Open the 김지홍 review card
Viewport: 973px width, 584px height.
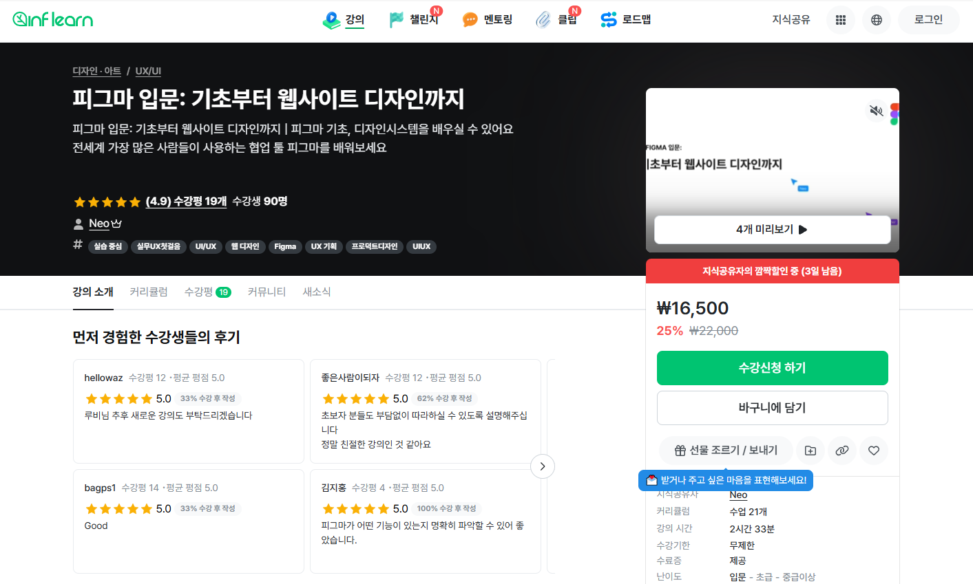tap(426, 521)
